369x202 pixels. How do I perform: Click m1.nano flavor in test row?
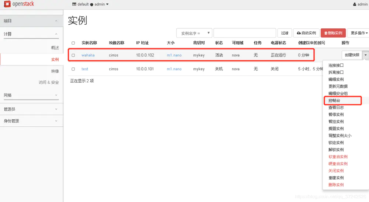tap(174, 69)
